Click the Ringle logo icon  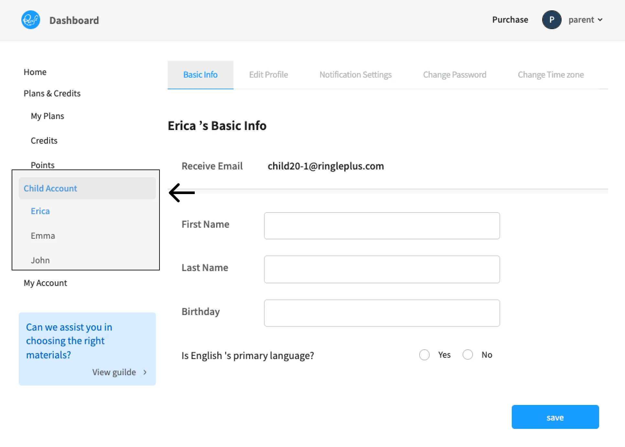coord(31,20)
